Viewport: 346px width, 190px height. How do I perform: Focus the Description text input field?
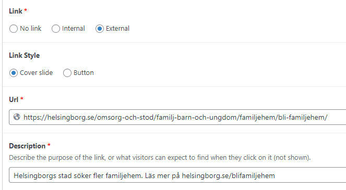pyautogui.click(x=177, y=175)
